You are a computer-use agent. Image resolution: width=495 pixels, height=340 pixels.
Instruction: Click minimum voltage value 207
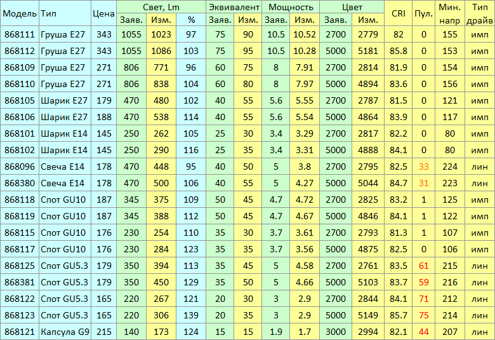coord(450,332)
